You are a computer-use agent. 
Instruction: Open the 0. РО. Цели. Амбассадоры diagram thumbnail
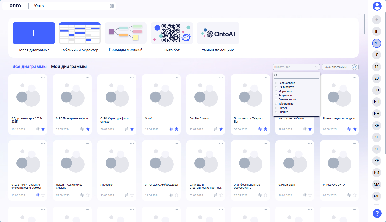coord(161,161)
